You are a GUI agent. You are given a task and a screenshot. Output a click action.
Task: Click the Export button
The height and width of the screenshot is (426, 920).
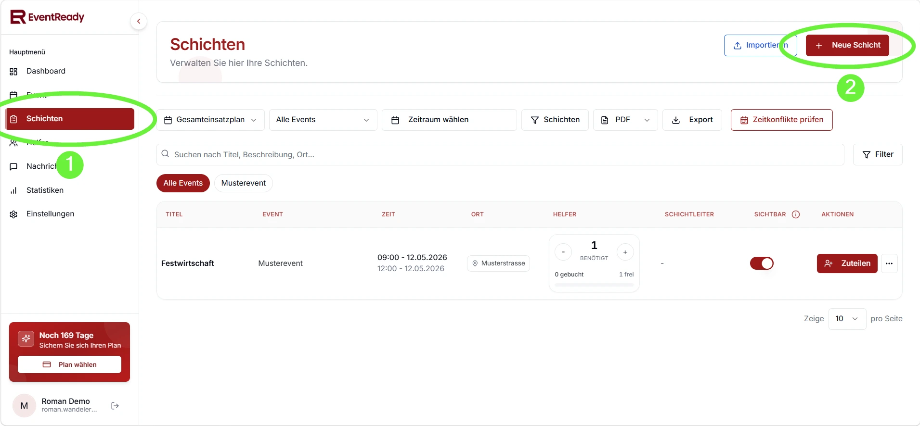coord(692,120)
